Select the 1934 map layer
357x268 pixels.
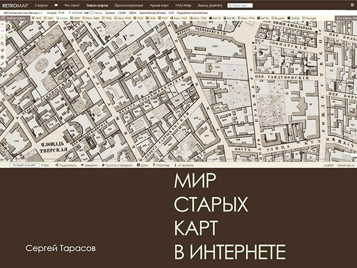(151, 18)
